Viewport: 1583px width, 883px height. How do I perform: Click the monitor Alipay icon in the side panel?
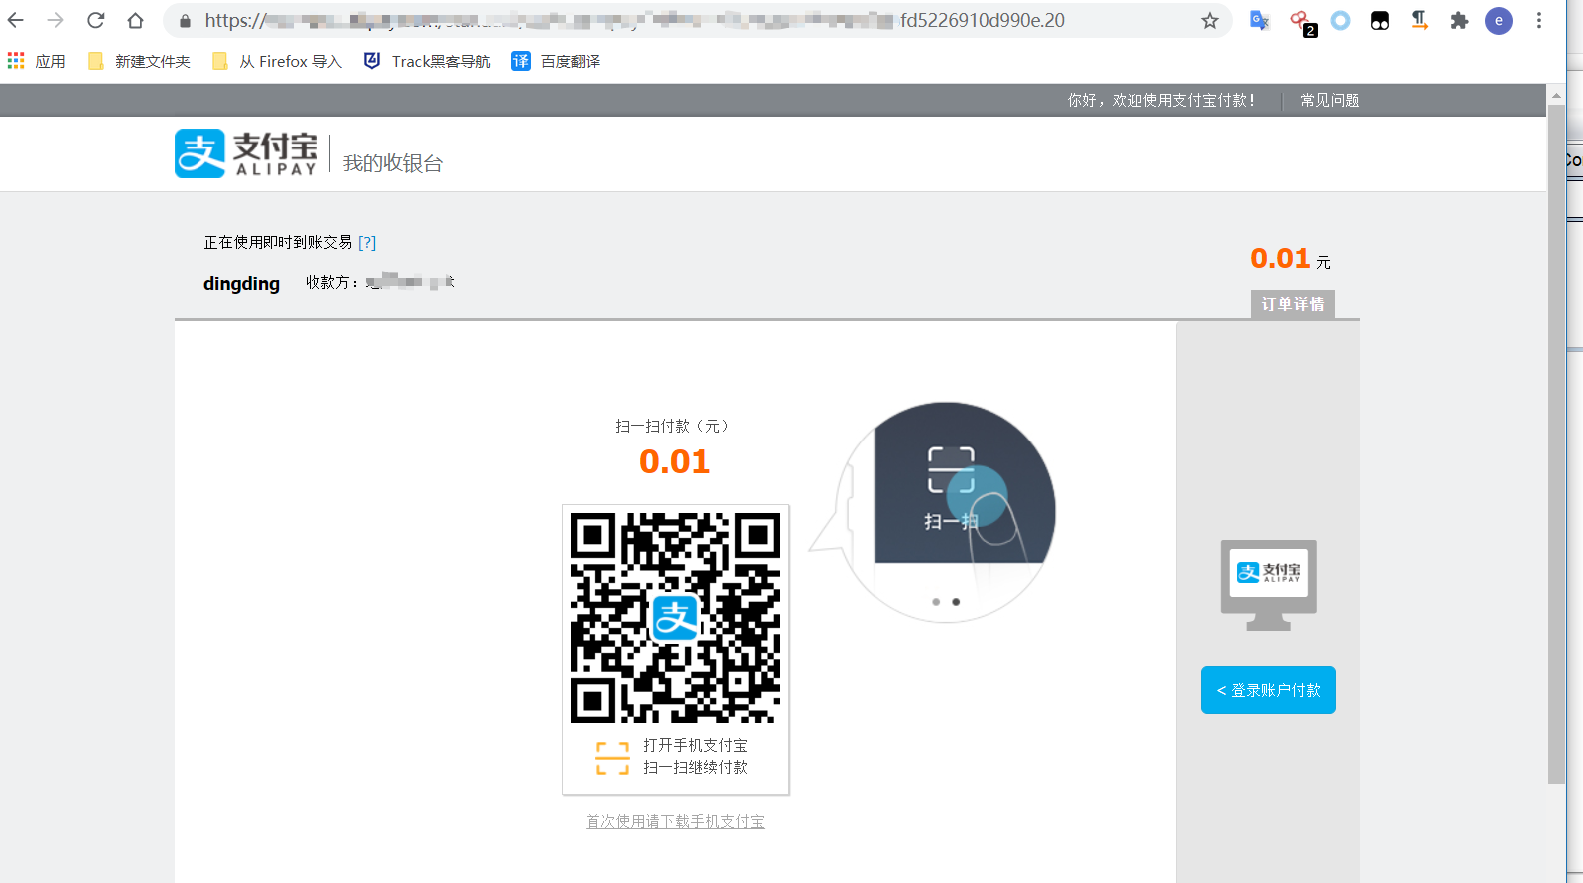[1269, 585]
